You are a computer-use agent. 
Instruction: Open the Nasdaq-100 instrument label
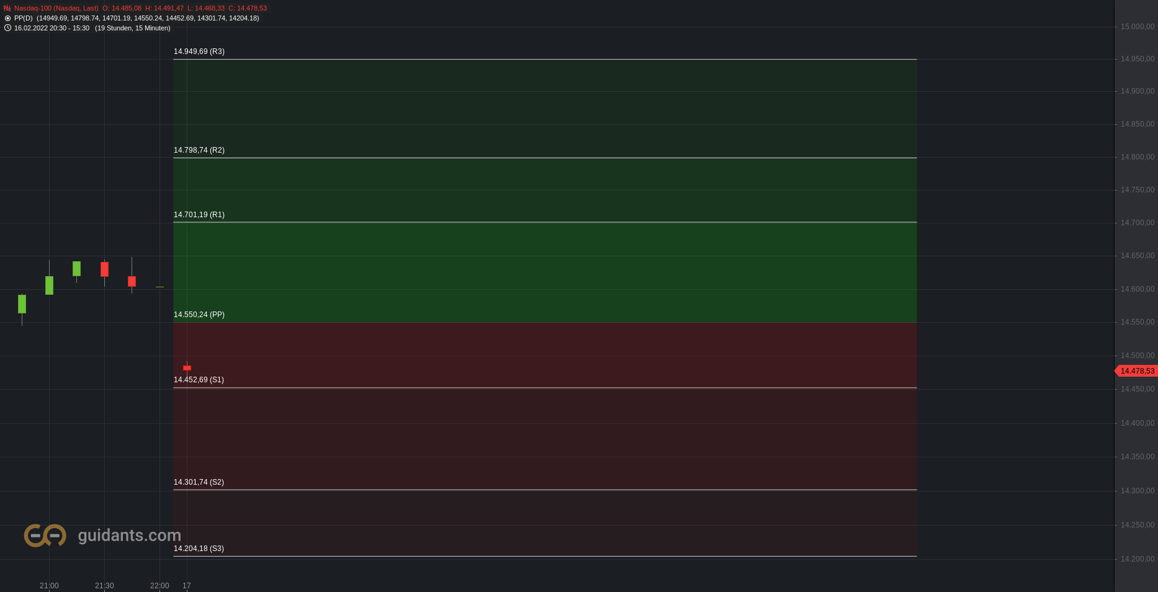coord(56,8)
